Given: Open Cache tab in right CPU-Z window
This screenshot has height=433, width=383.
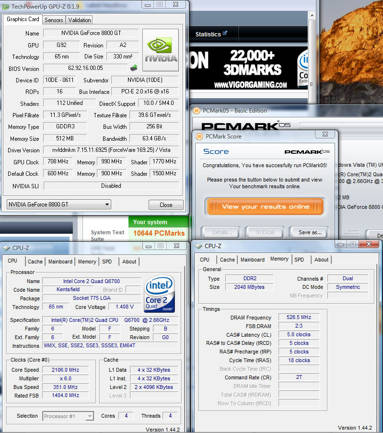Looking at the screenshot, I should tap(227, 260).
